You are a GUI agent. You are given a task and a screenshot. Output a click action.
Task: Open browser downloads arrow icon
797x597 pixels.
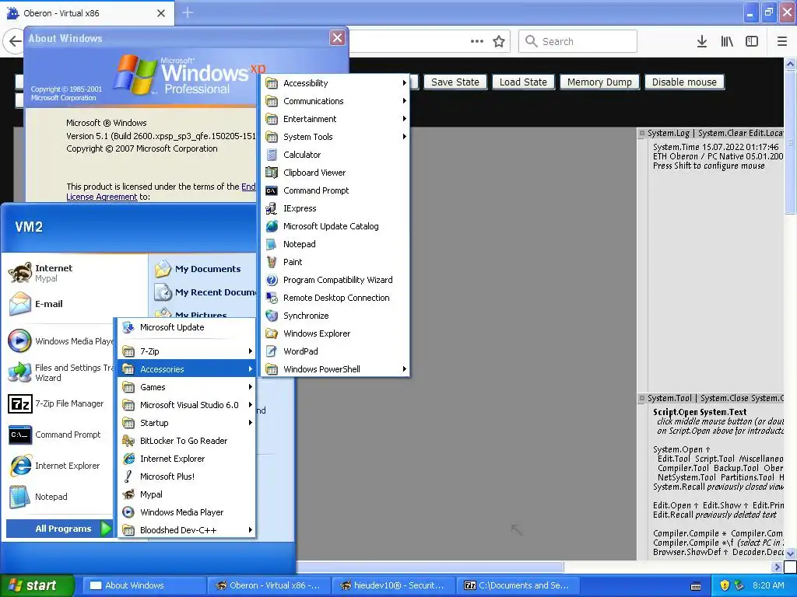pyautogui.click(x=702, y=41)
